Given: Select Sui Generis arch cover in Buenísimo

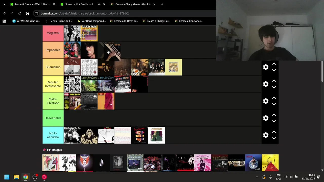Looking at the screenshot, I should [72, 67].
